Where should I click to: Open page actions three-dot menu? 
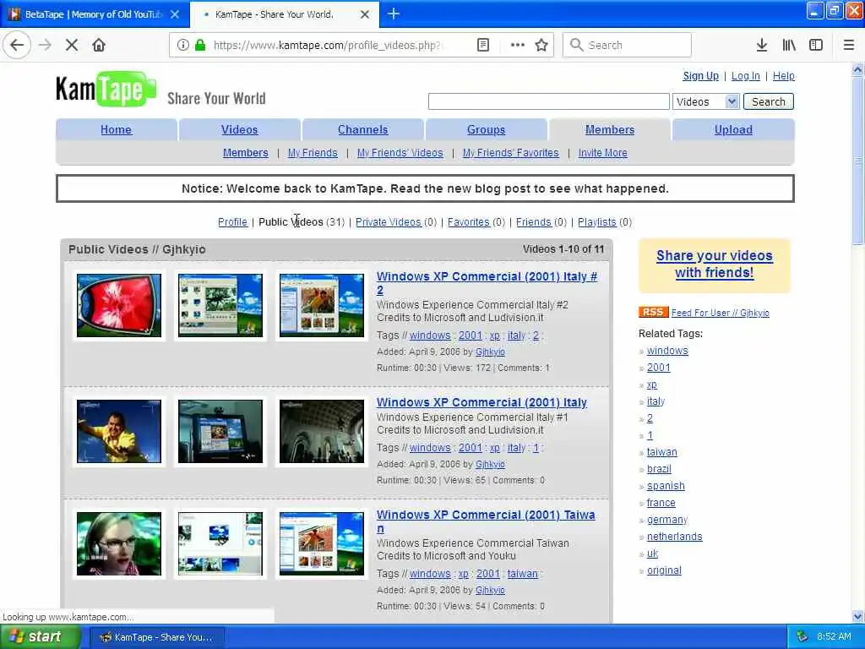(518, 46)
